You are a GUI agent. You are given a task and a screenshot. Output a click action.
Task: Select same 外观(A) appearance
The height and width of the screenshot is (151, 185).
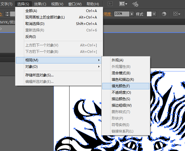click(126, 60)
